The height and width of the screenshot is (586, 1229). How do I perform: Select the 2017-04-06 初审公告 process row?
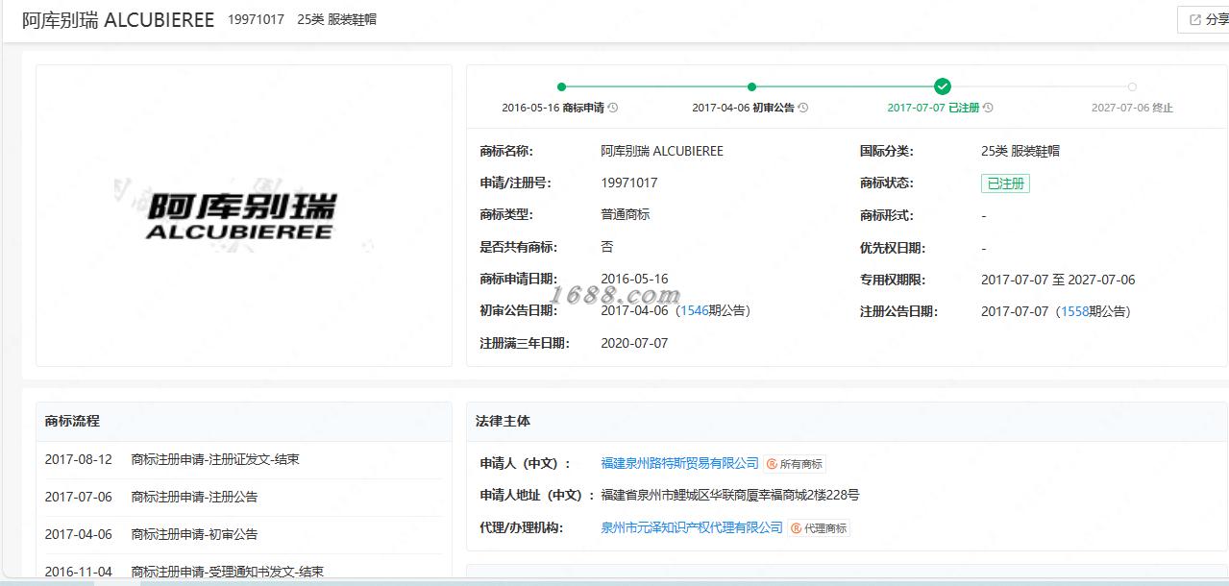coord(243,534)
